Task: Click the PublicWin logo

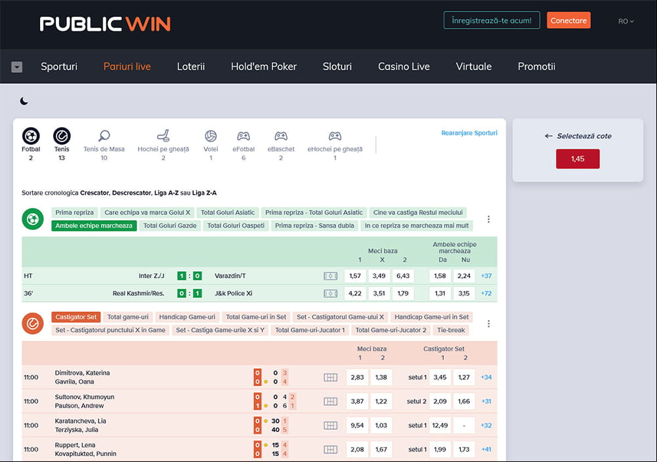Action: (x=105, y=24)
